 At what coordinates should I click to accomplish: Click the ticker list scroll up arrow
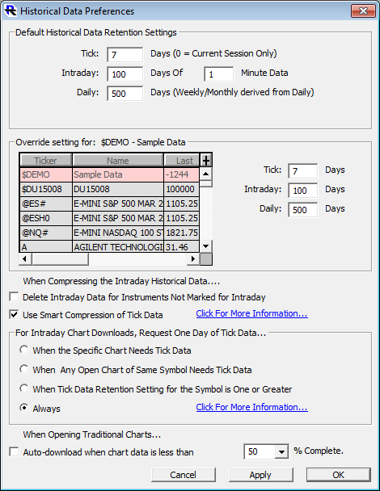click(x=205, y=174)
